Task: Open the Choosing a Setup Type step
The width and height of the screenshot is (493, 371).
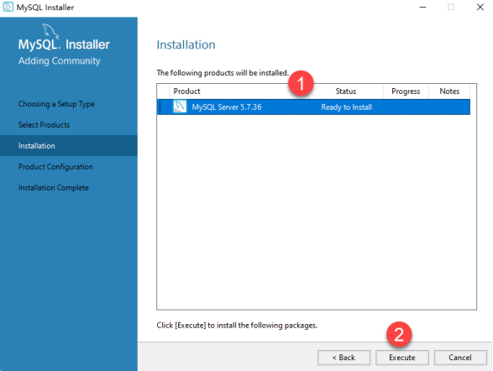Action: [56, 104]
